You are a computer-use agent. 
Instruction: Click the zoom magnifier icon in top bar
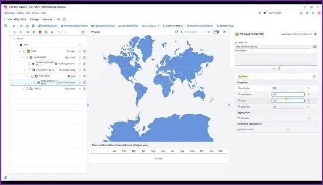click(x=307, y=13)
